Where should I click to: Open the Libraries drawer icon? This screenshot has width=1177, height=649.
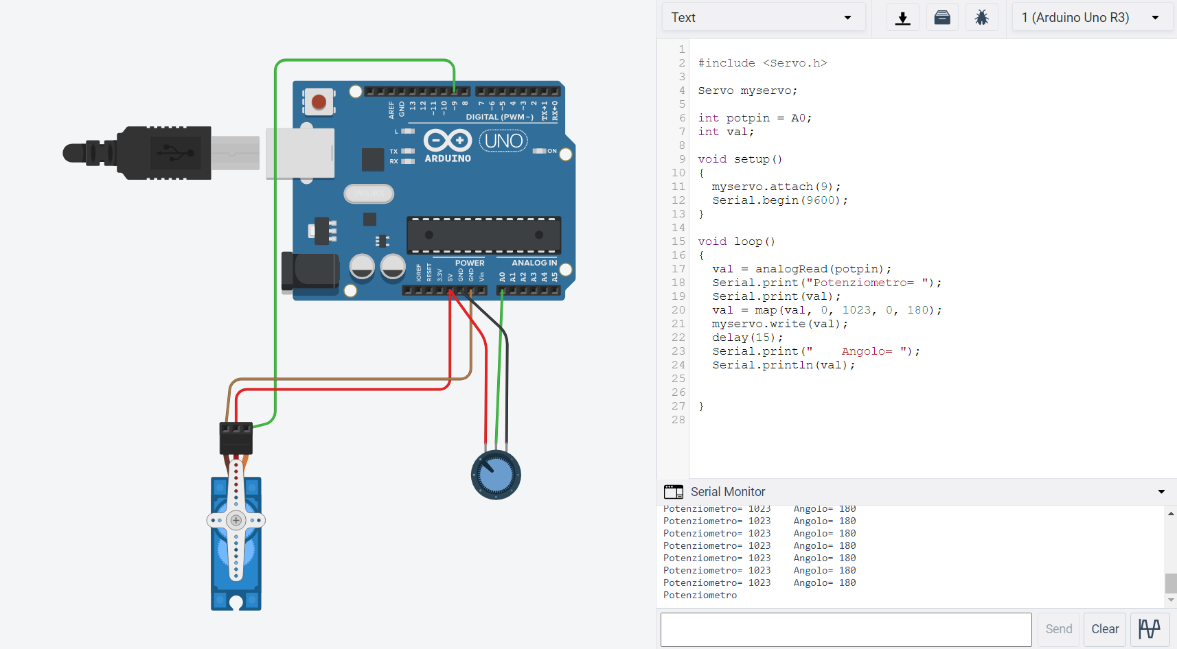[942, 18]
